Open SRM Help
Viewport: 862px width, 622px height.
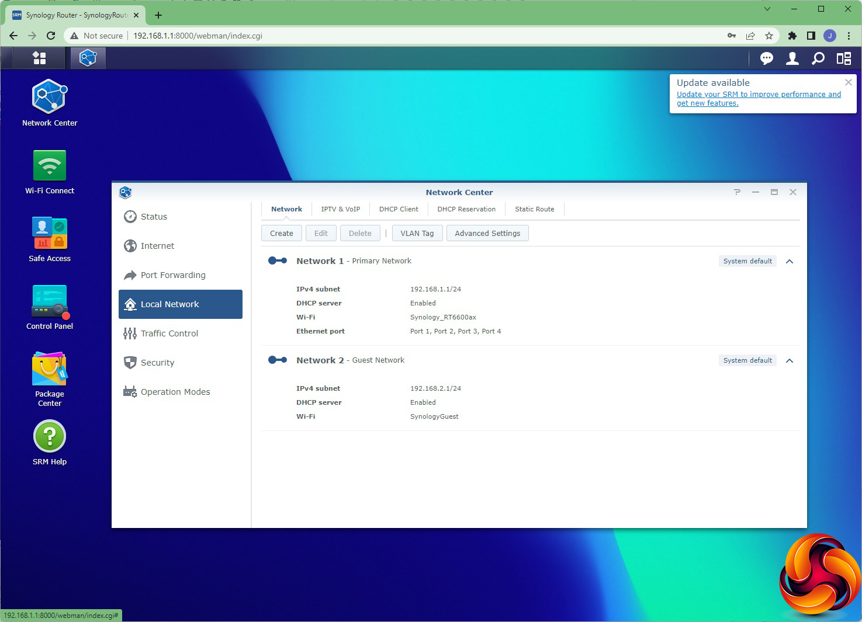(50, 443)
